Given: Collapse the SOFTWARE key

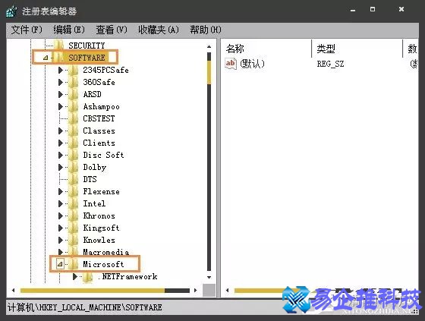Looking at the screenshot, I should click(46, 58).
